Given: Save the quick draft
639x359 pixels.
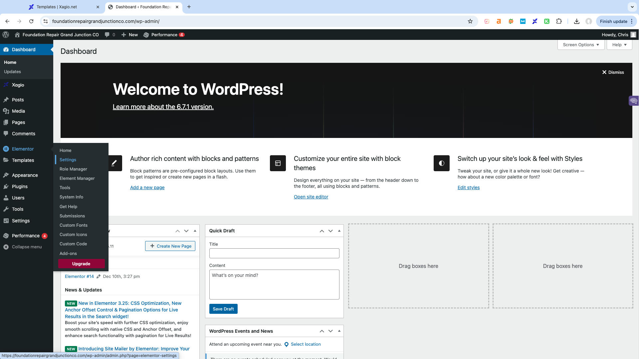Looking at the screenshot, I should pos(223,309).
